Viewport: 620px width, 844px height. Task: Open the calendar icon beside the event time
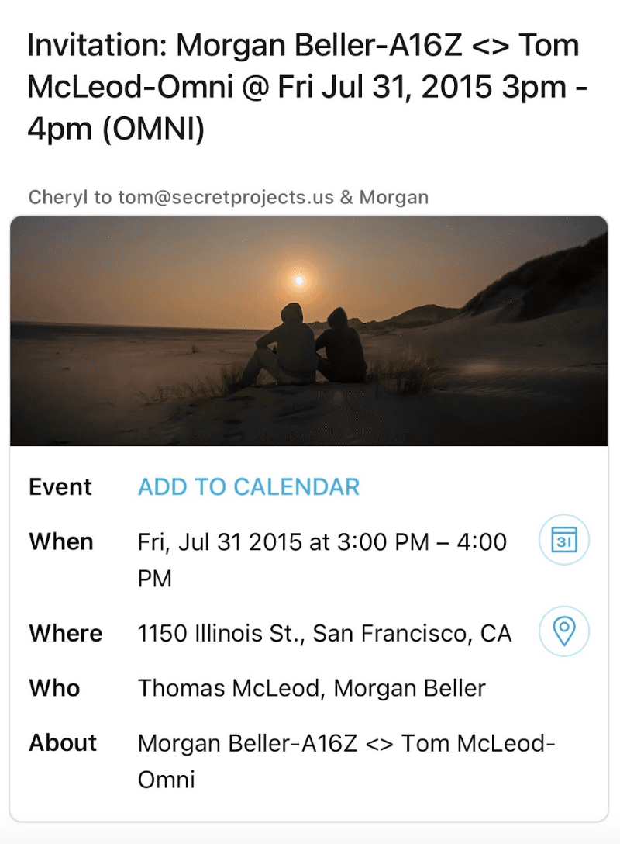click(563, 541)
